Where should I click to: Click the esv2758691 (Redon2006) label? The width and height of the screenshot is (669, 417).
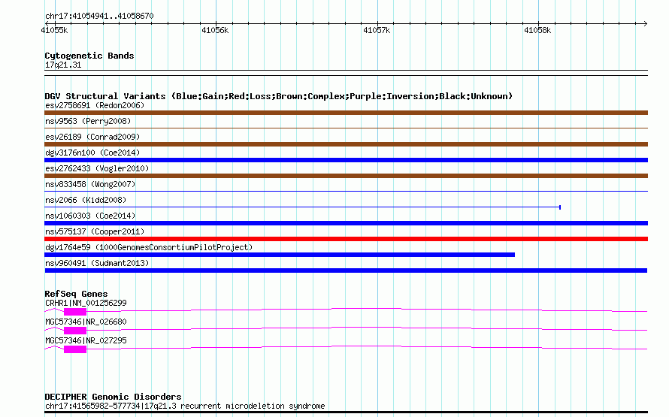(95, 105)
